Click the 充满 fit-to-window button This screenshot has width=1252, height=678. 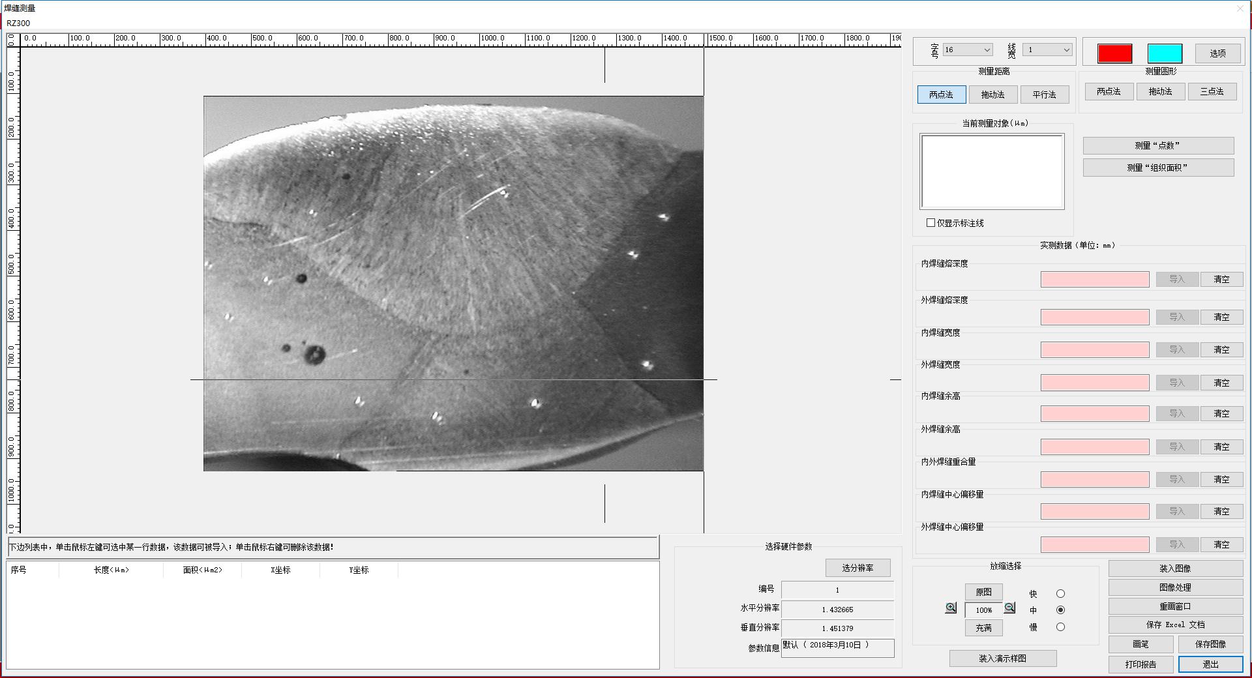click(x=983, y=628)
